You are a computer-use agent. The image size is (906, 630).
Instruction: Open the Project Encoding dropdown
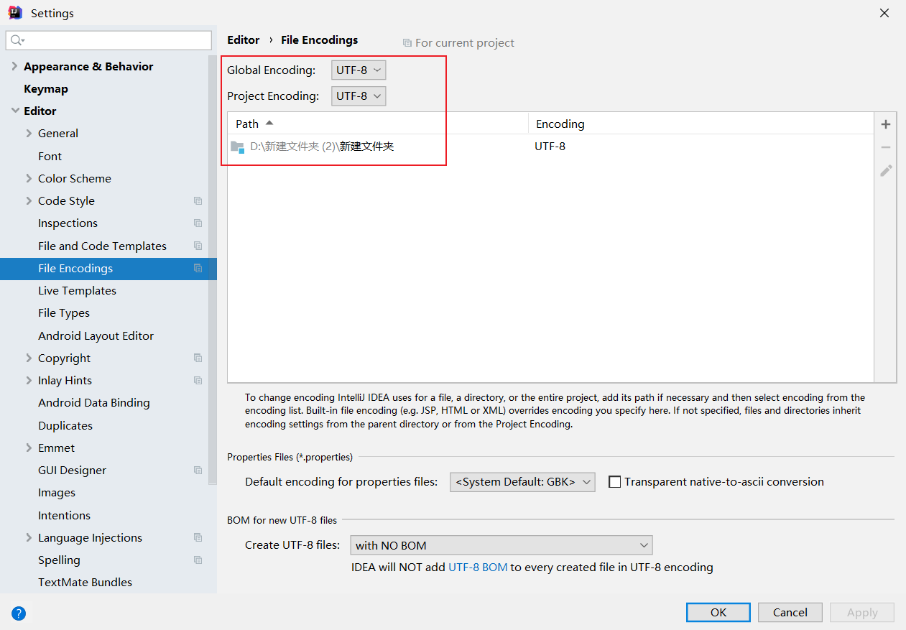pos(359,96)
